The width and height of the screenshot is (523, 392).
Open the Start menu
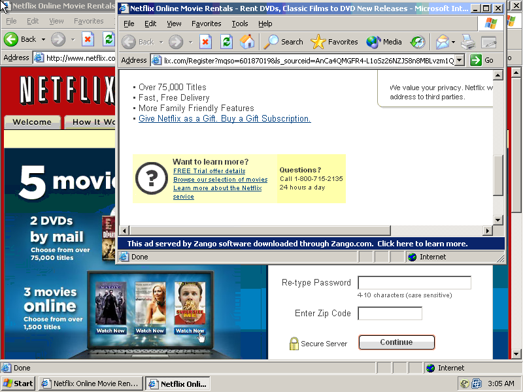coord(18,384)
